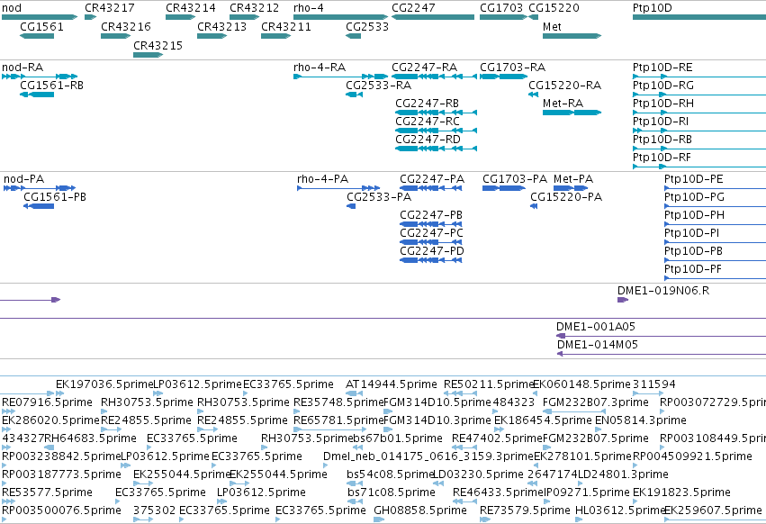Select protein Ptp10D-PF
This screenshot has height=524, width=766.
[716, 278]
